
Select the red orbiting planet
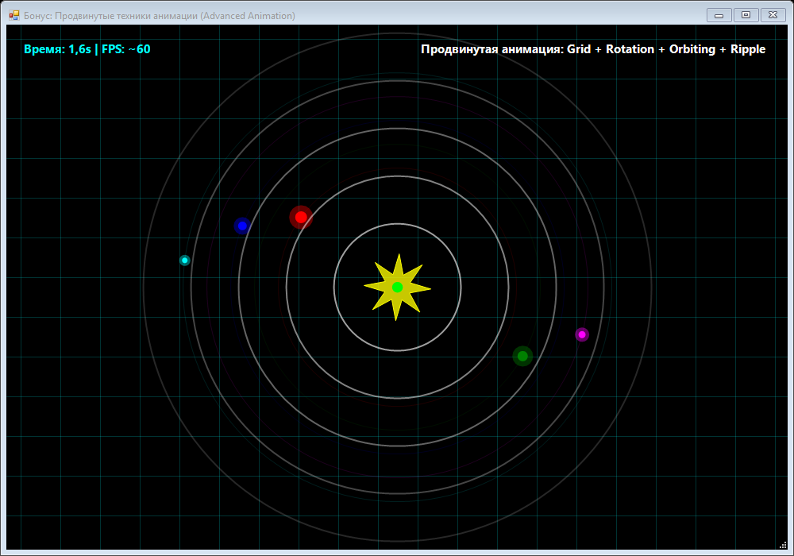301,217
